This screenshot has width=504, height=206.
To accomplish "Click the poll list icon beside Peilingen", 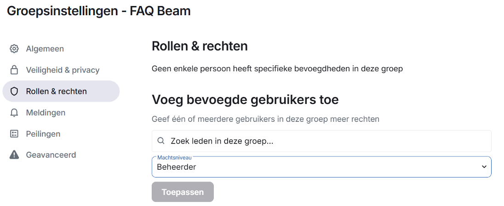I will [14, 134].
